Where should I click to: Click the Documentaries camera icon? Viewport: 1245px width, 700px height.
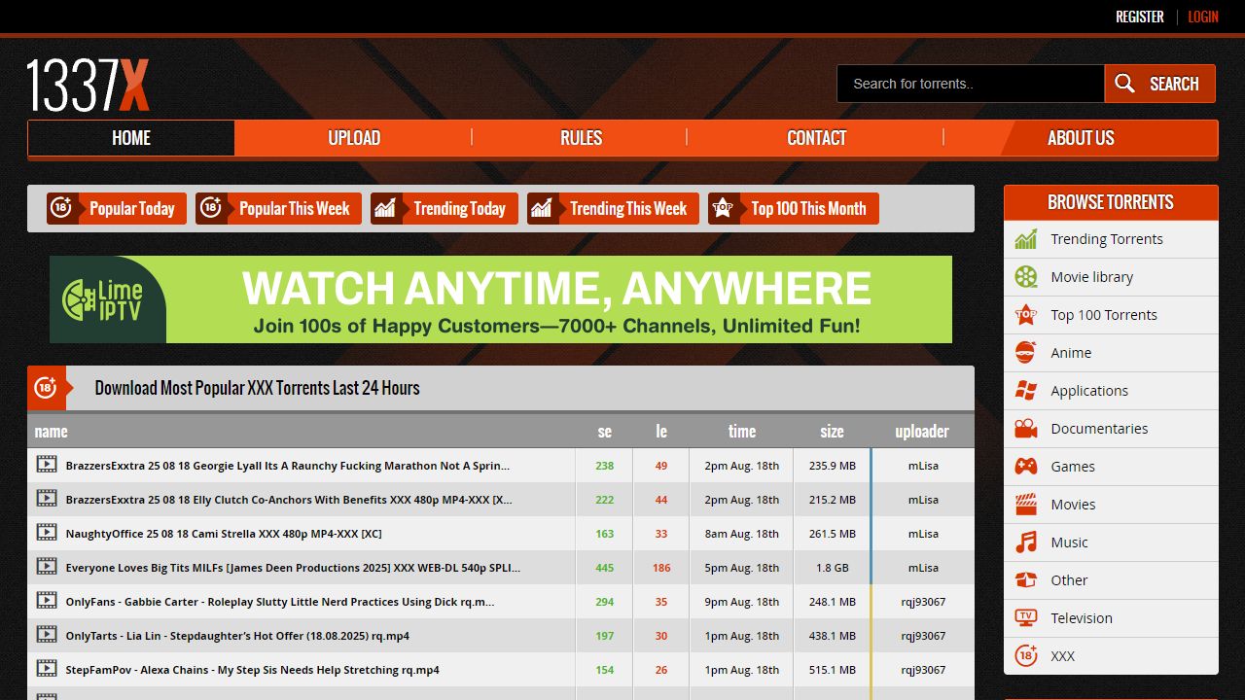[x=1026, y=429]
